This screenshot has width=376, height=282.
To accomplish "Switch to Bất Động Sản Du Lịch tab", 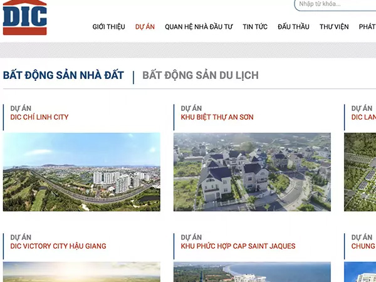I will tap(200, 76).
